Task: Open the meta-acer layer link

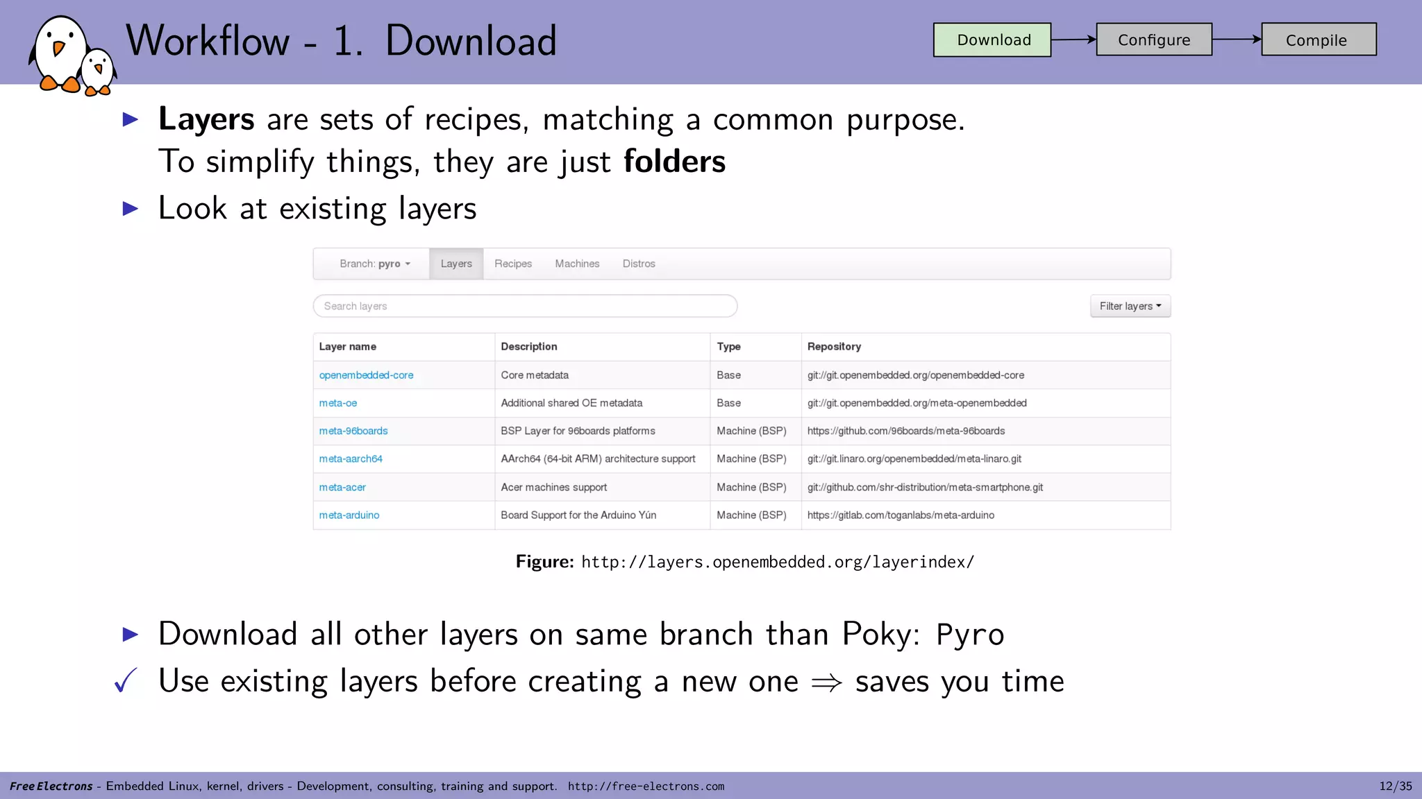Action: pyautogui.click(x=342, y=487)
